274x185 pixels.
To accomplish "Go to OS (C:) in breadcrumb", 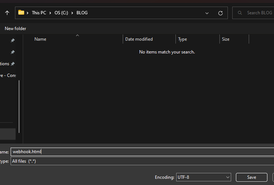I will (62, 13).
